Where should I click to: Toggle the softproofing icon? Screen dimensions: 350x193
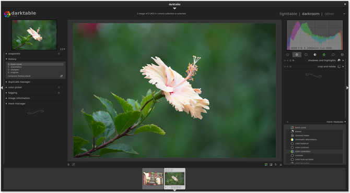click(x=276, y=164)
